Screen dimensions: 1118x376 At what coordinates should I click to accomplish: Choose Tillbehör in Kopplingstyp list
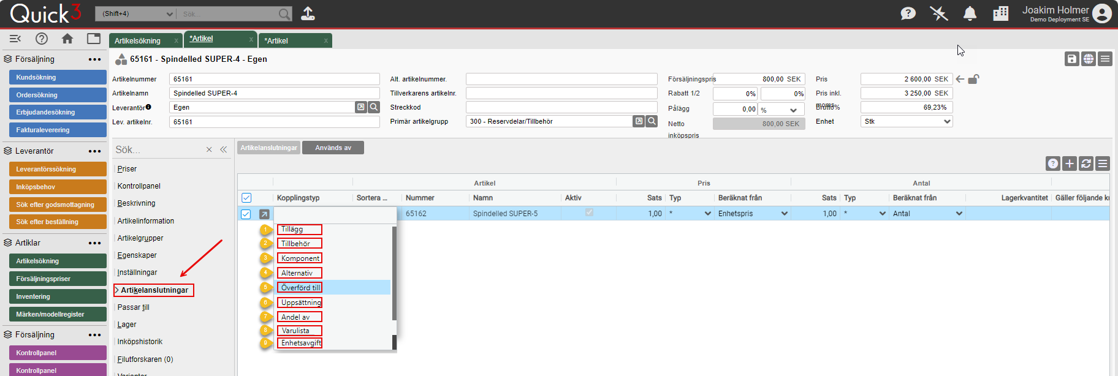click(300, 244)
